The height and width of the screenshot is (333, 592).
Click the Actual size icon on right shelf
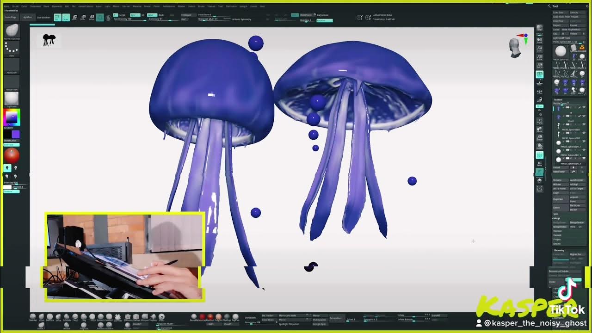click(540, 57)
